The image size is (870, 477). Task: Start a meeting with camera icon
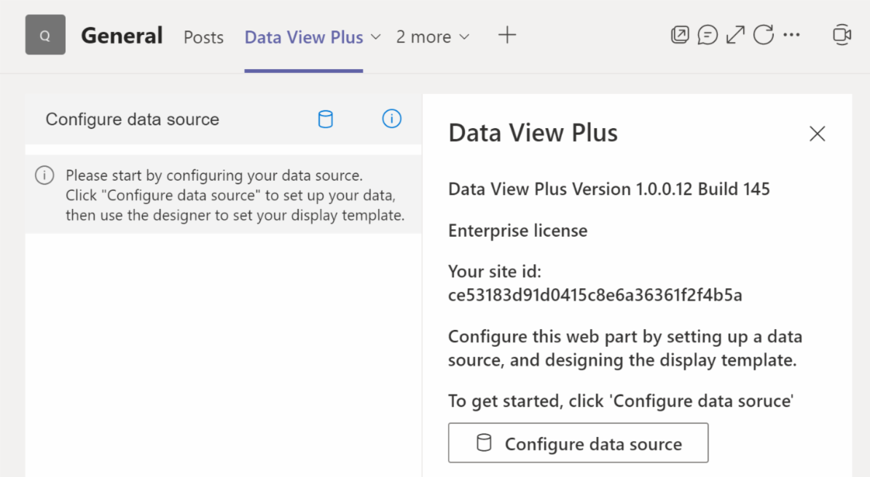point(842,35)
